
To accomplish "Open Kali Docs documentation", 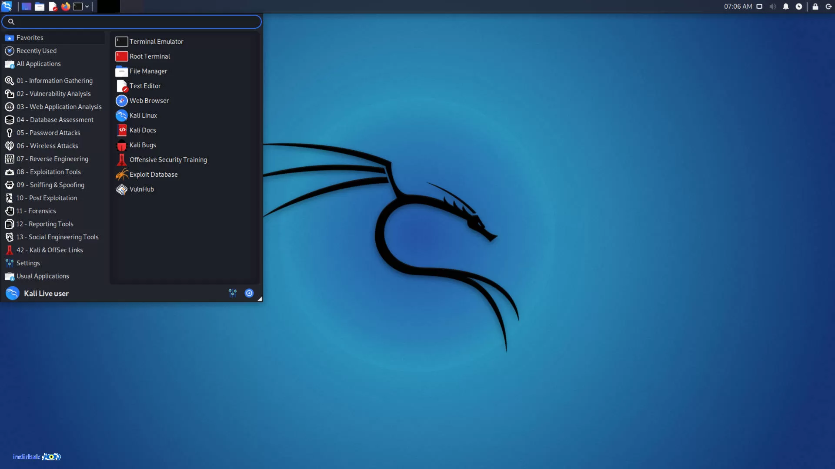I will point(142,129).
